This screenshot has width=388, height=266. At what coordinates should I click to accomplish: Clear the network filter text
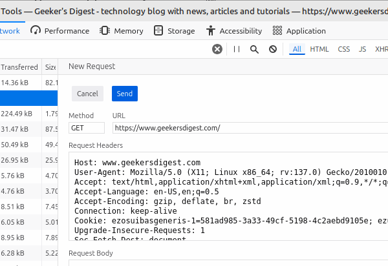217,49
